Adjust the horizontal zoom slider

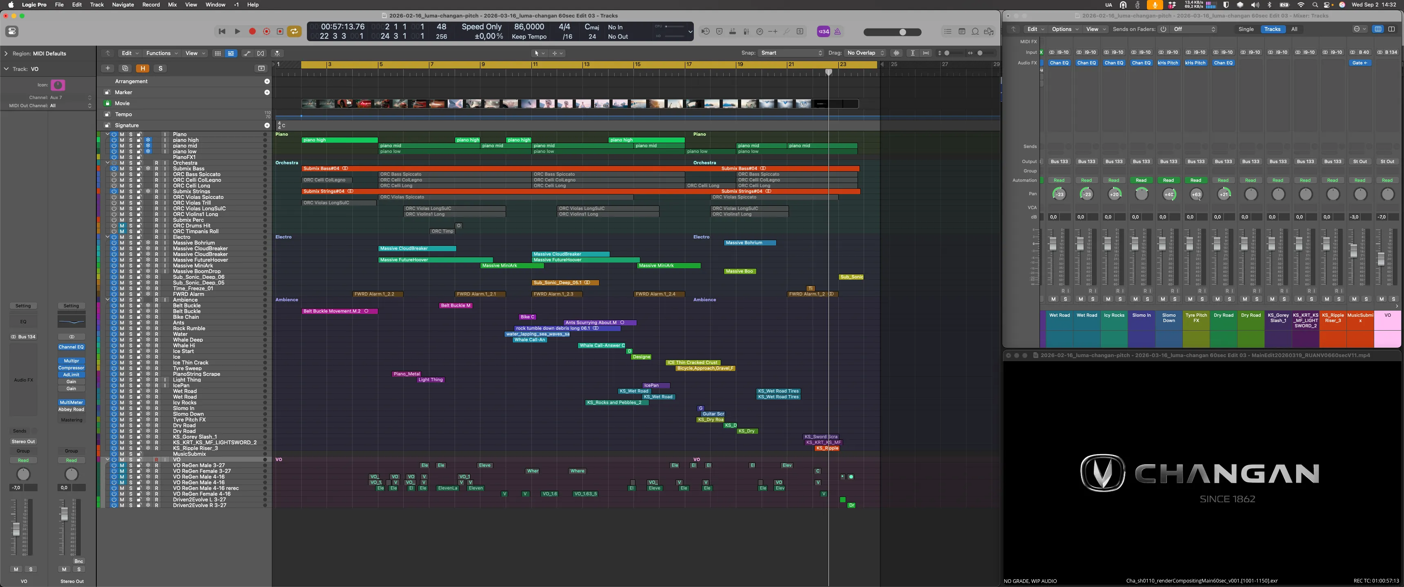[x=985, y=53]
